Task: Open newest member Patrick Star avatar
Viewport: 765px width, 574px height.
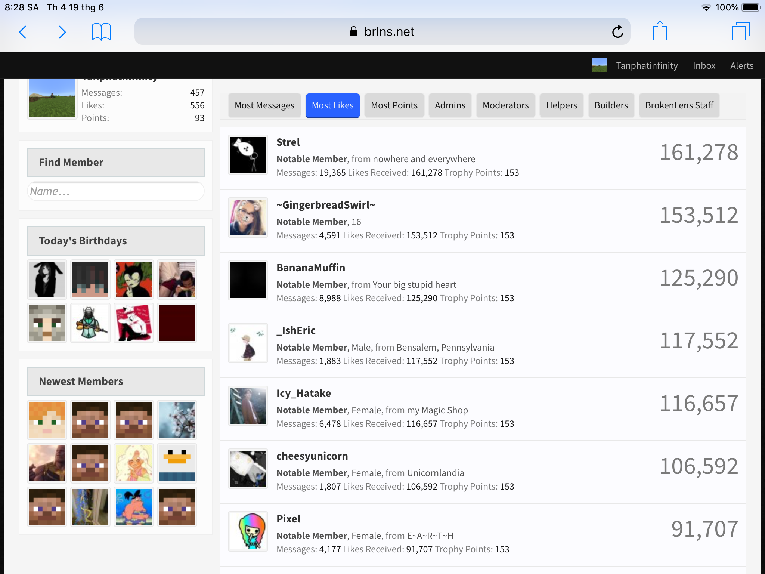Action: tap(134, 507)
